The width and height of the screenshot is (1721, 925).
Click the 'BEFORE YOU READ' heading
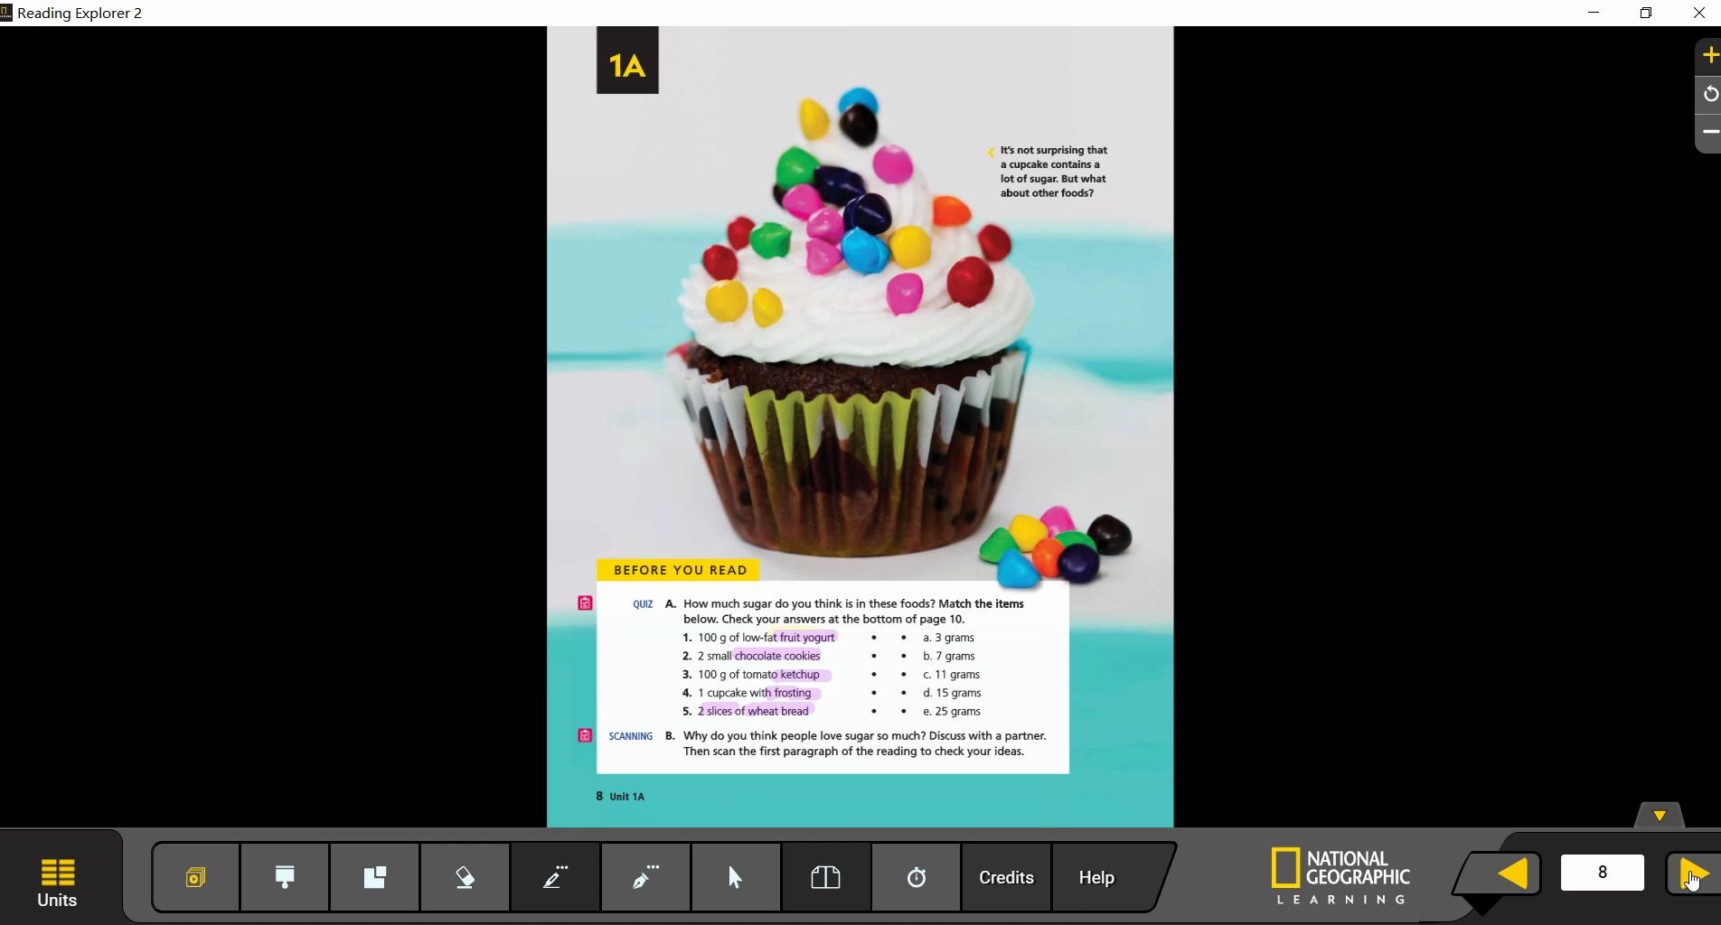click(x=680, y=570)
